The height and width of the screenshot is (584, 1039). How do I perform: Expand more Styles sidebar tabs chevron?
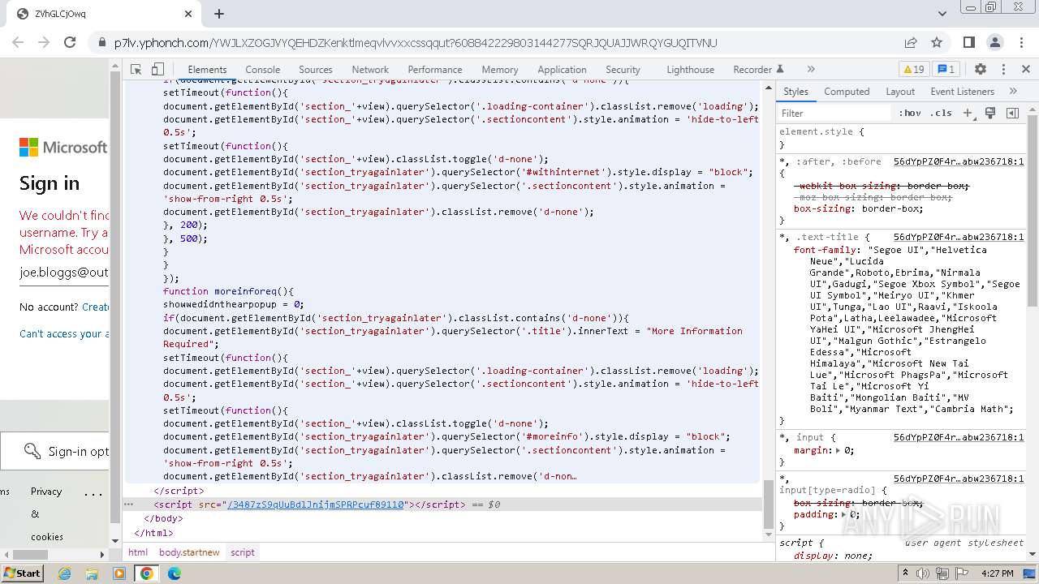tap(1013, 92)
